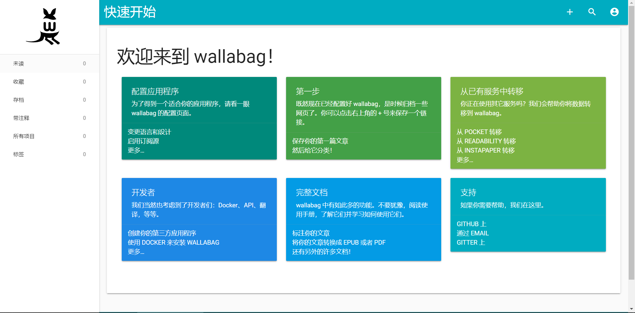Follow the 标注你的文章 link
The width and height of the screenshot is (635, 313).
click(311, 233)
